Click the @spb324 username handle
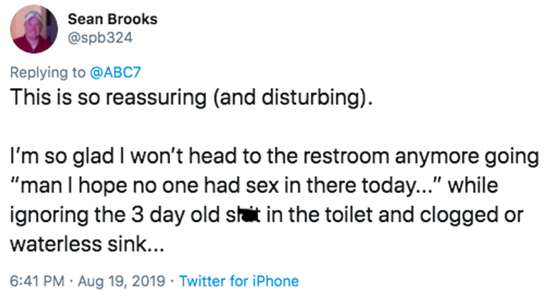Viewport: 549px width, 297px height. tap(100, 38)
